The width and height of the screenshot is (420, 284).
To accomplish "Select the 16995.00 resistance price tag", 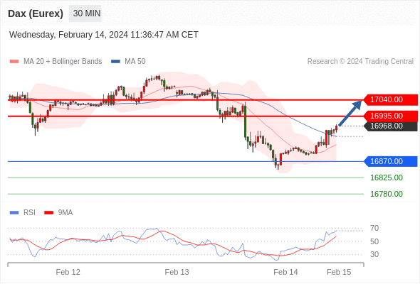I will (x=391, y=116).
